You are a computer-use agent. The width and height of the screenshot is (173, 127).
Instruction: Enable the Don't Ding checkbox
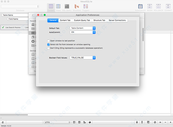coord(48,48)
